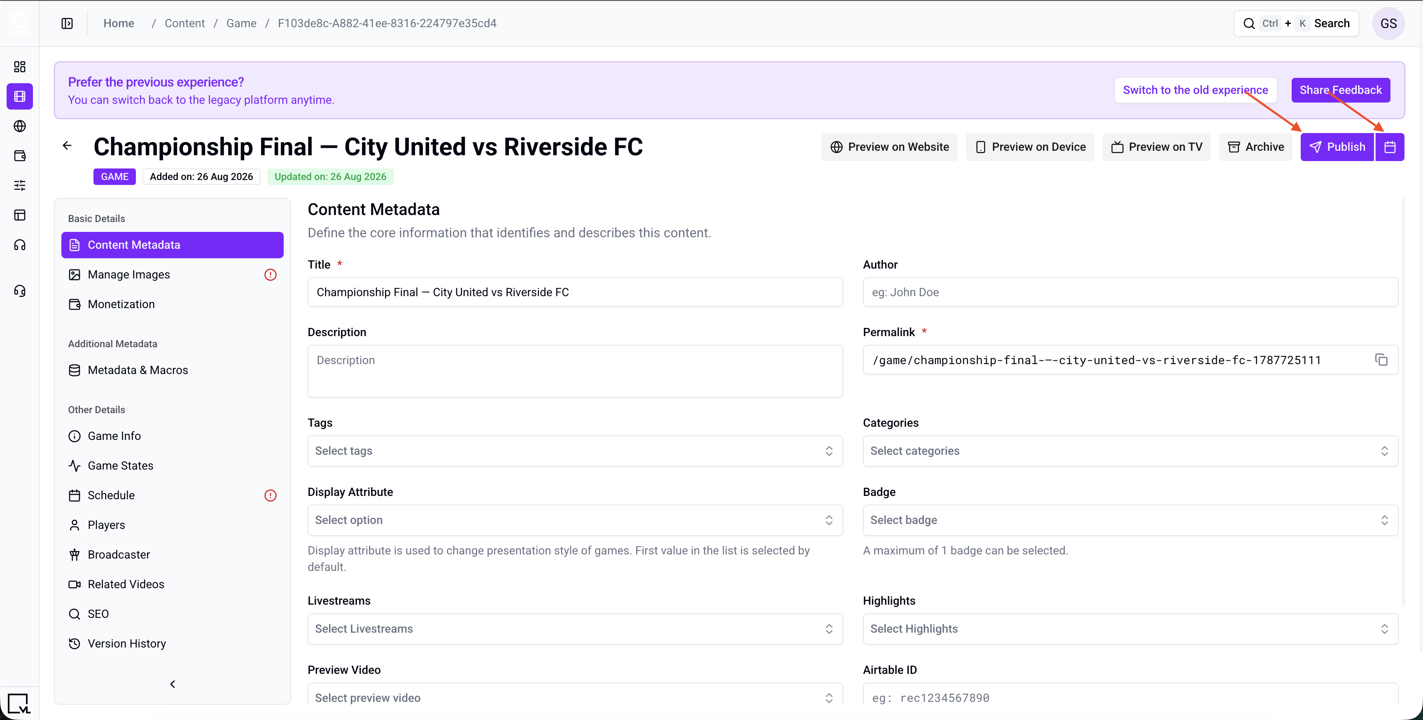This screenshot has width=1423, height=720.
Task: Click Preview on Website
Action: (889, 147)
